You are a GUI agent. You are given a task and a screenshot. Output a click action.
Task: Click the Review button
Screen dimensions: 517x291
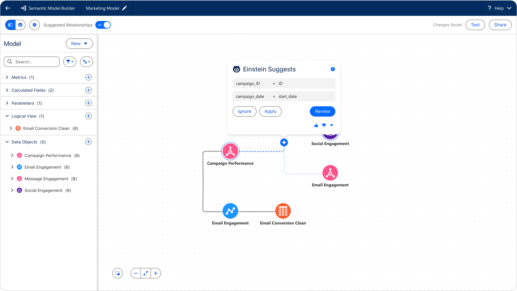pyautogui.click(x=322, y=111)
